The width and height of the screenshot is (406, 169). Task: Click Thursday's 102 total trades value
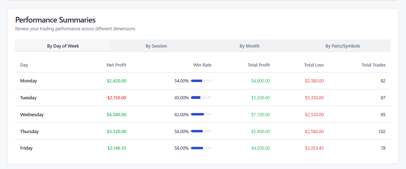click(382, 132)
